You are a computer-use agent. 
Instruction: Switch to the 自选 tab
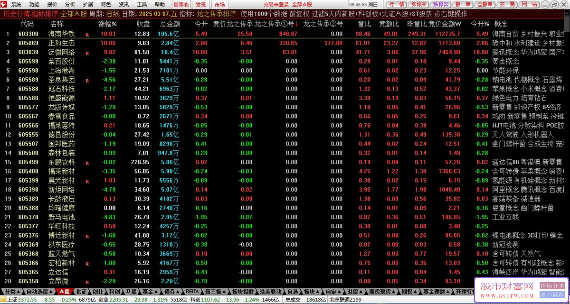pyautogui.click(x=293, y=291)
